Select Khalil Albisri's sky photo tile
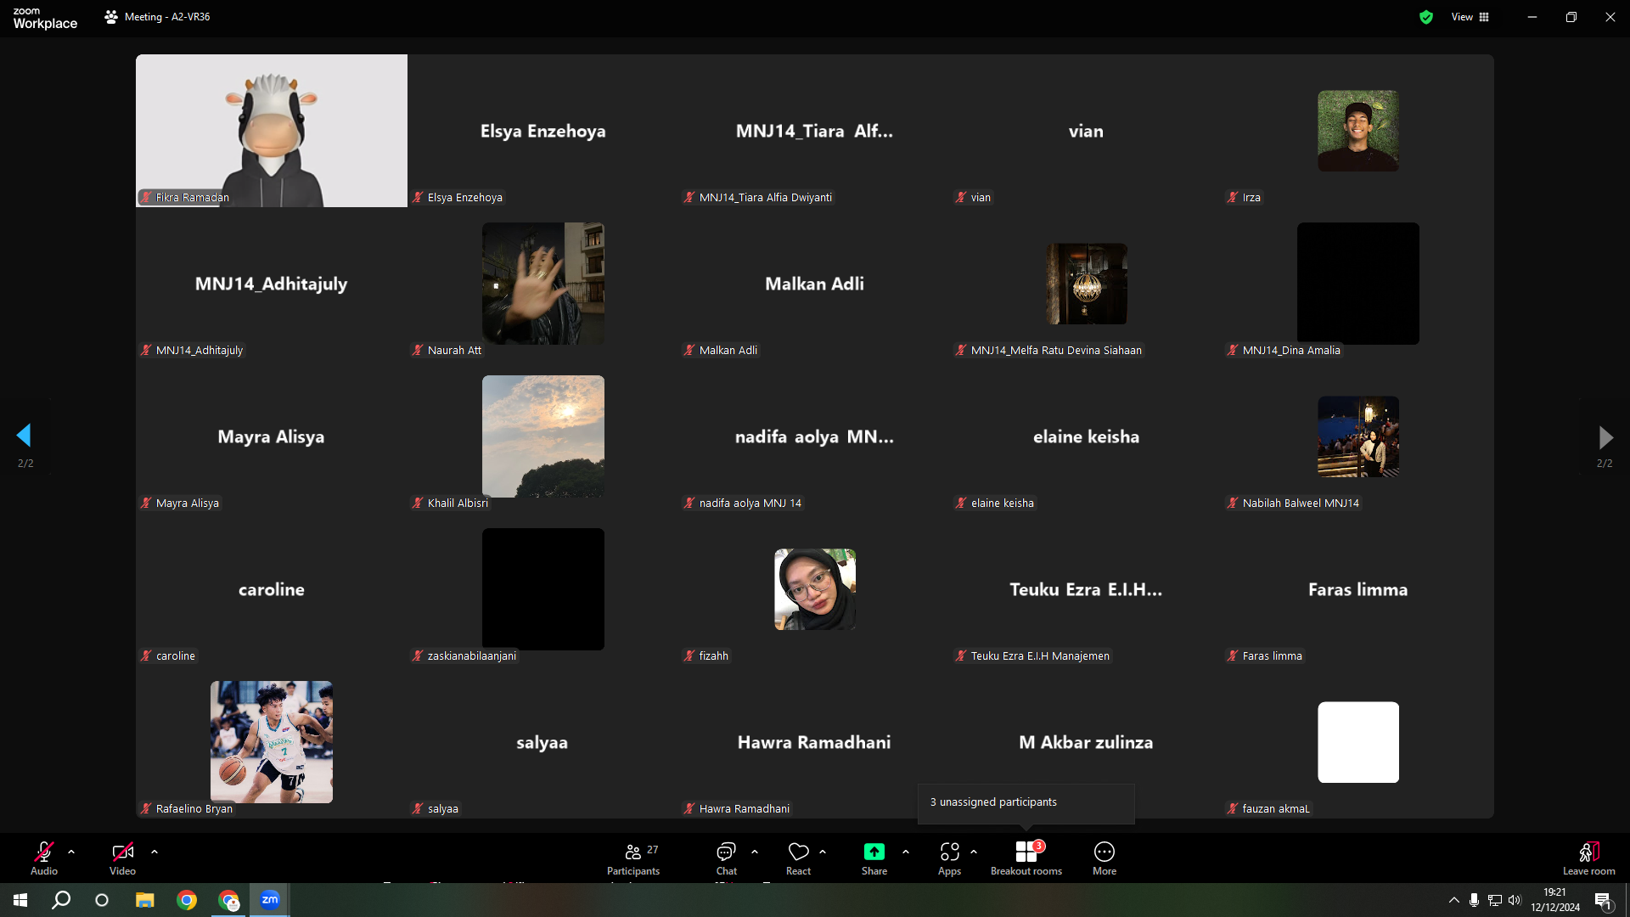Image resolution: width=1630 pixels, height=917 pixels. pos(543,436)
